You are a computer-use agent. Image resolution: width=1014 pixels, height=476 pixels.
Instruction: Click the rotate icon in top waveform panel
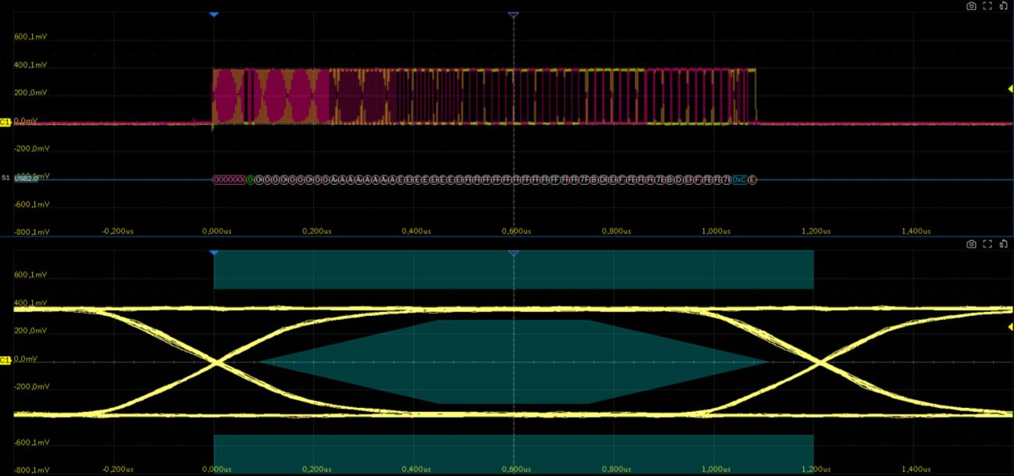[x=1004, y=5]
